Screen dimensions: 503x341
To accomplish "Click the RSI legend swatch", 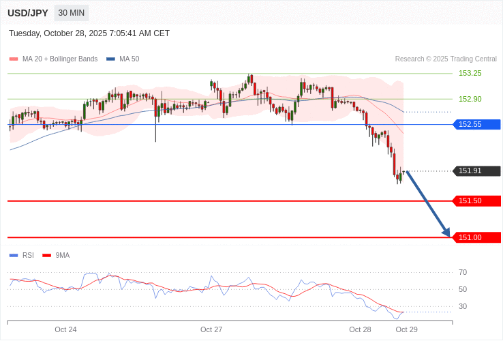I will click(x=14, y=256).
